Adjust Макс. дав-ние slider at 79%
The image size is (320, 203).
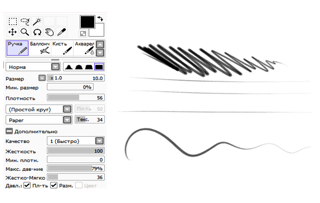click(76, 169)
